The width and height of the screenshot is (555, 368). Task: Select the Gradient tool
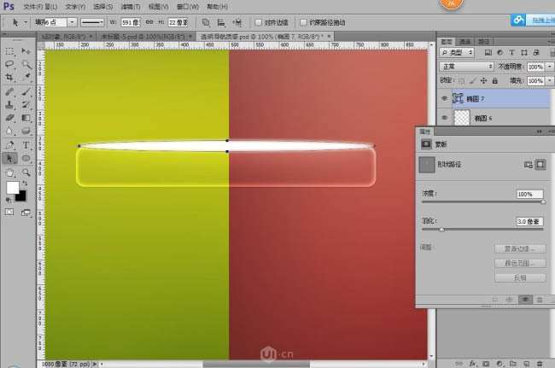26,118
